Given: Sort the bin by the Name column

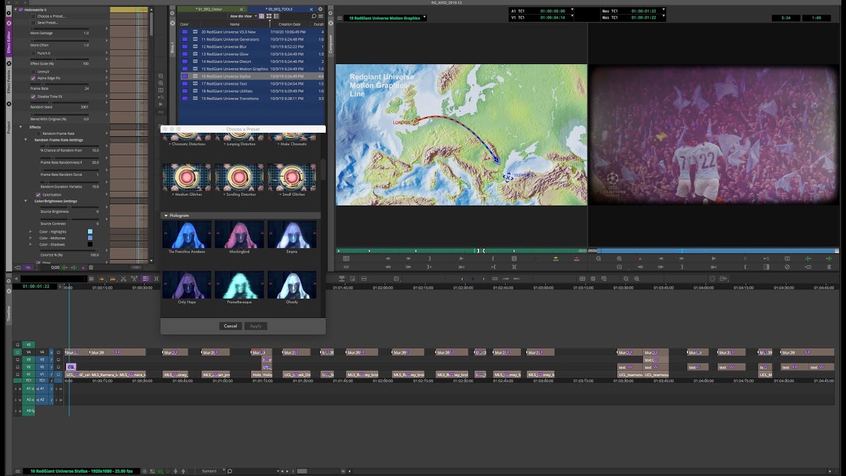Looking at the screenshot, I should pyautogui.click(x=235, y=24).
